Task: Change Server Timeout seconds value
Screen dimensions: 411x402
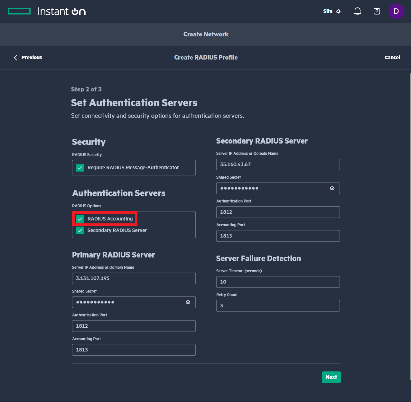Action: click(x=278, y=282)
